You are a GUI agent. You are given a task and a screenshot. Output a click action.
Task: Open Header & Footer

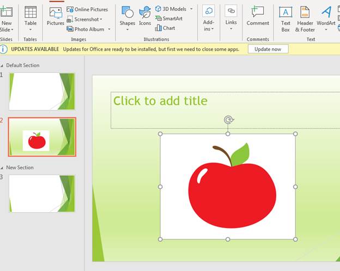(305, 19)
